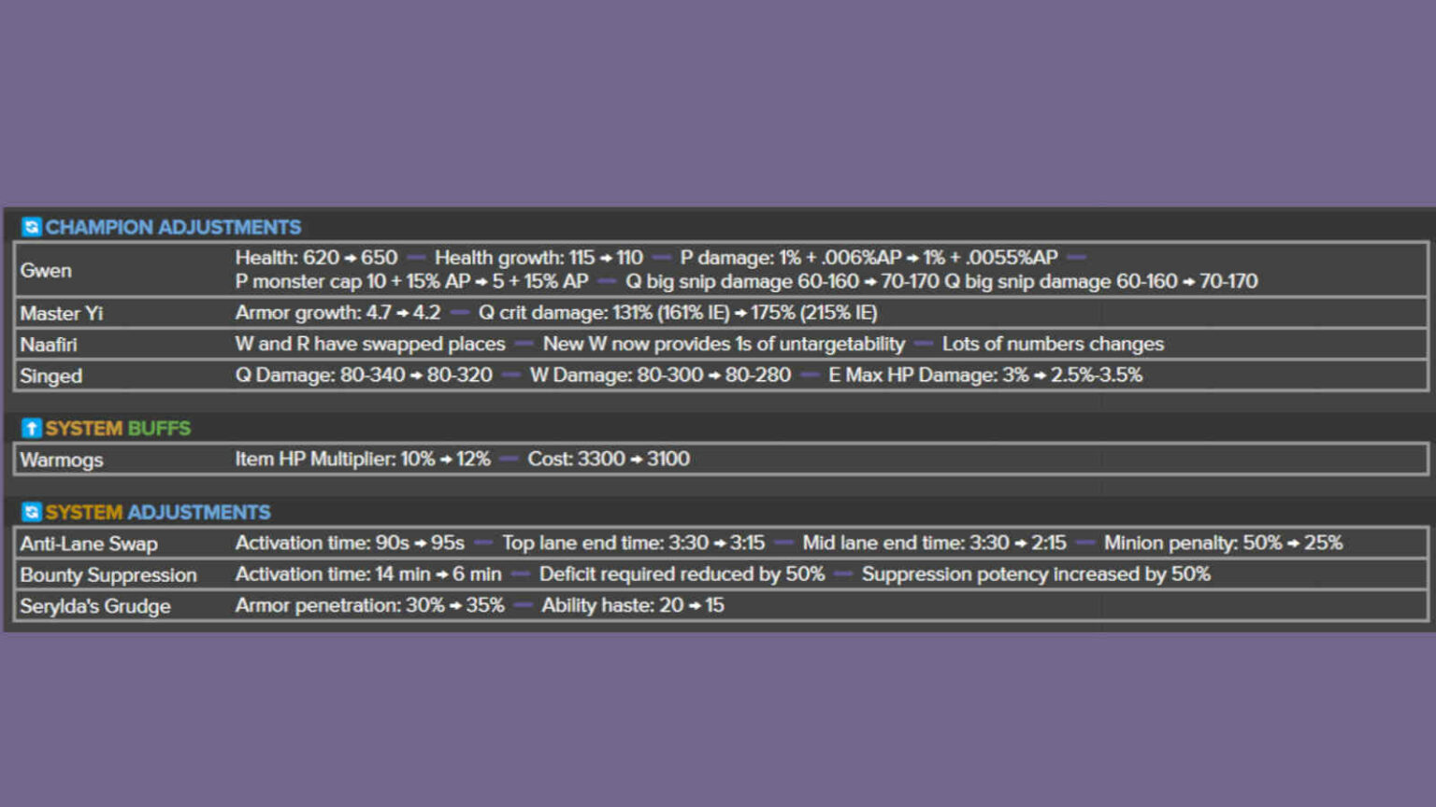Click the Singed champion name
Viewport: 1436px width, 807px height.
click(x=51, y=375)
